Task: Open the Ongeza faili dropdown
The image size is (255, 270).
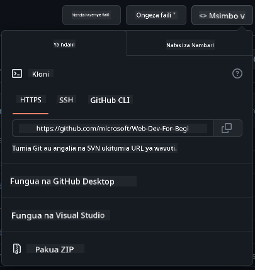Action: coord(156,15)
